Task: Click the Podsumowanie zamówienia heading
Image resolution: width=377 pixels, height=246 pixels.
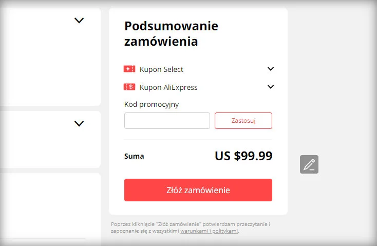Action: [x=171, y=34]
